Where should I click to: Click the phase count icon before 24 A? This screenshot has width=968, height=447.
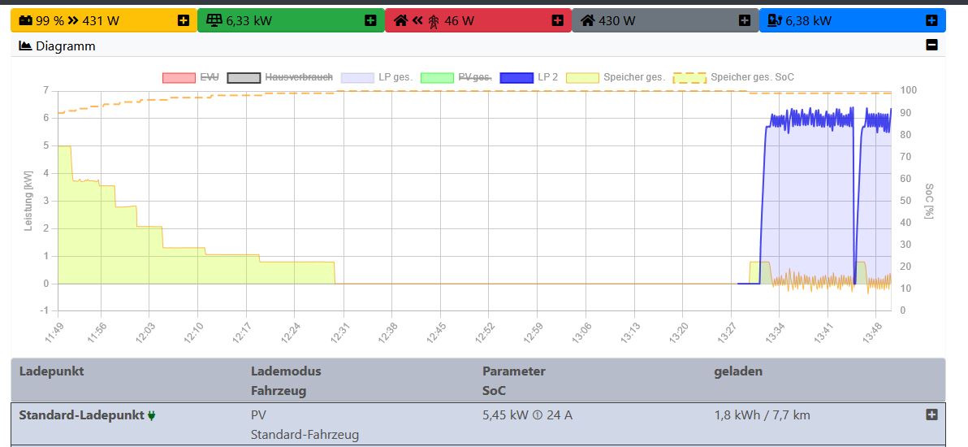click(536, 415)
